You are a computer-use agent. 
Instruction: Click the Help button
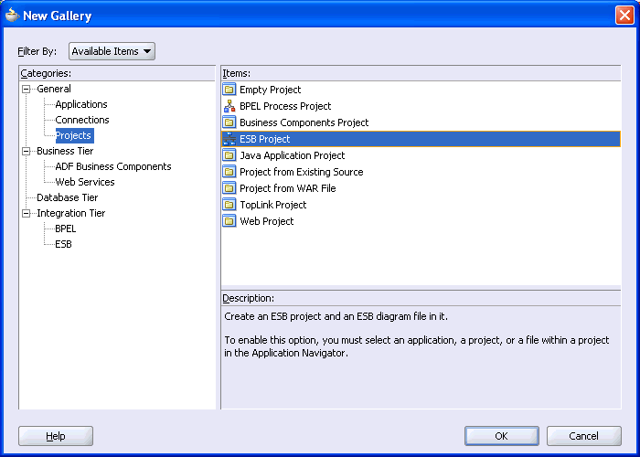(x=56, y=436)
